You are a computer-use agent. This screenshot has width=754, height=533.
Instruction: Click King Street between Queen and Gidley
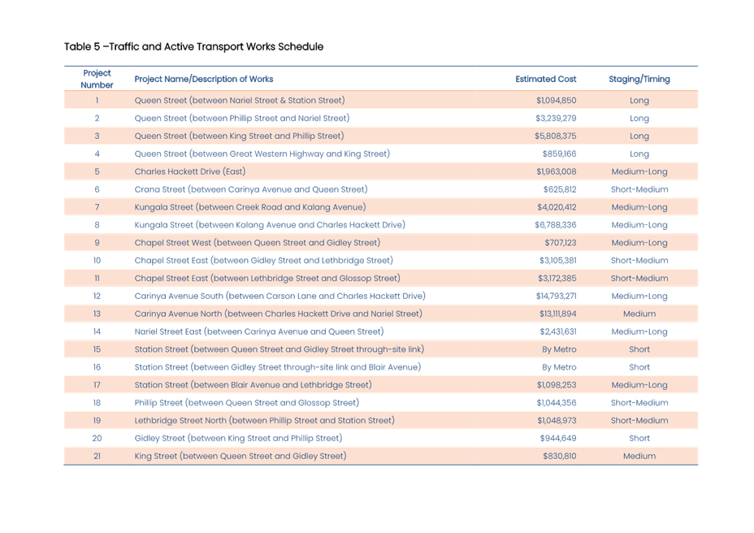tap(240, 457)
